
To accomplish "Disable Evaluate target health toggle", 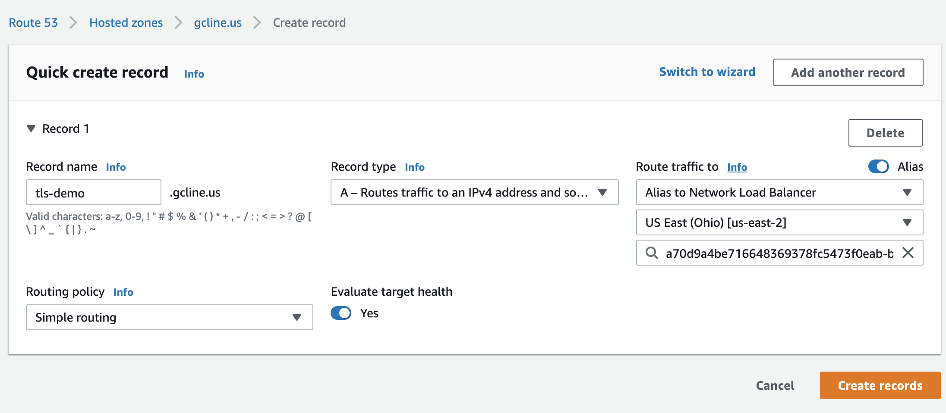I will coord(341,313).
